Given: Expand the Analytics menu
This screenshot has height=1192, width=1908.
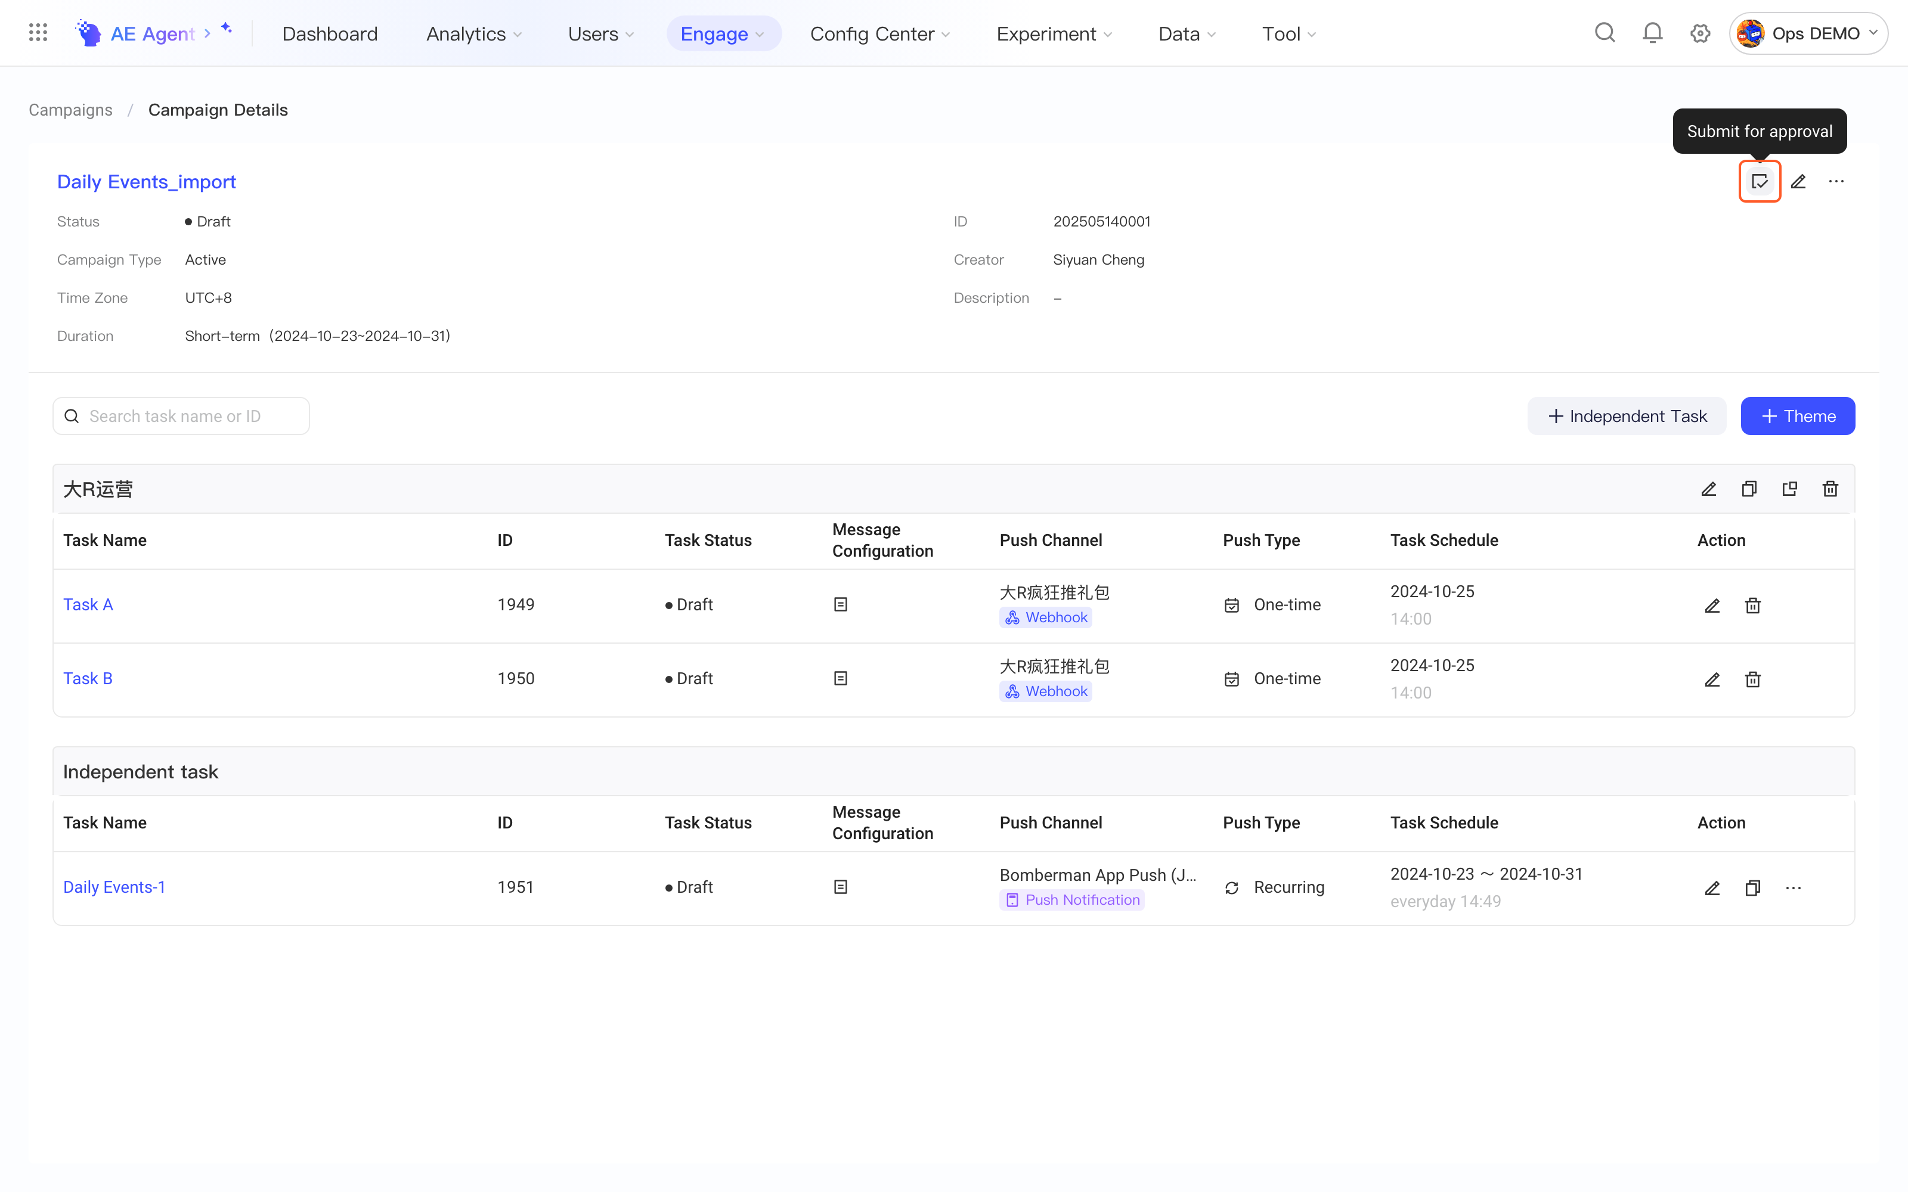Looking at the screenshot, I should pos(474,34).
